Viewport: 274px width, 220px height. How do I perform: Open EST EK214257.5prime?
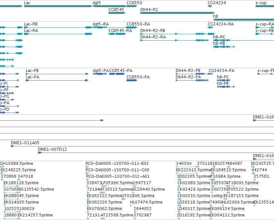click(35, 215)
